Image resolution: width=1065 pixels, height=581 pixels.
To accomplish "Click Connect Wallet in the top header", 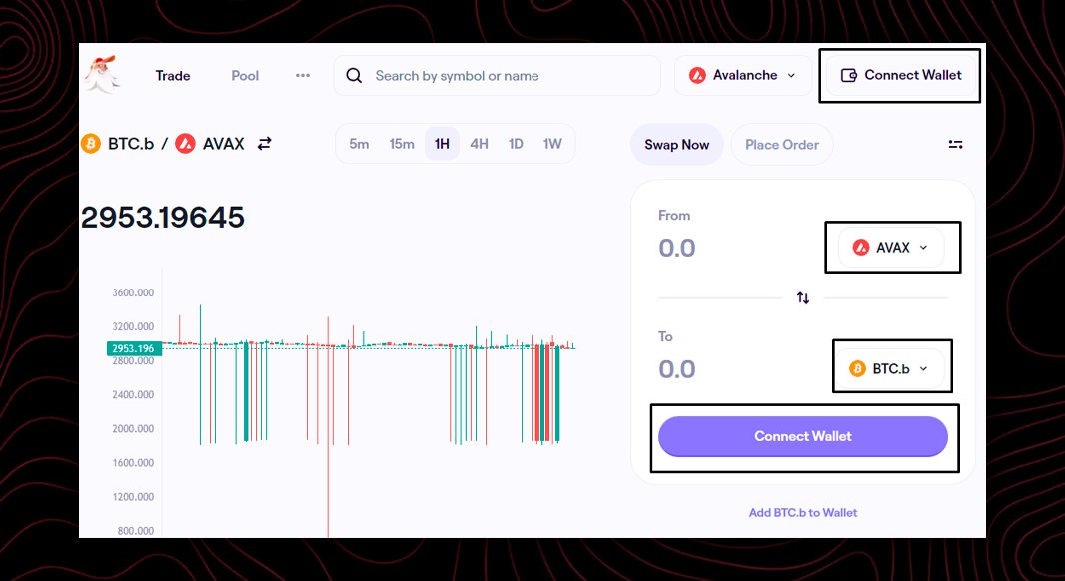I will [901, 75].
